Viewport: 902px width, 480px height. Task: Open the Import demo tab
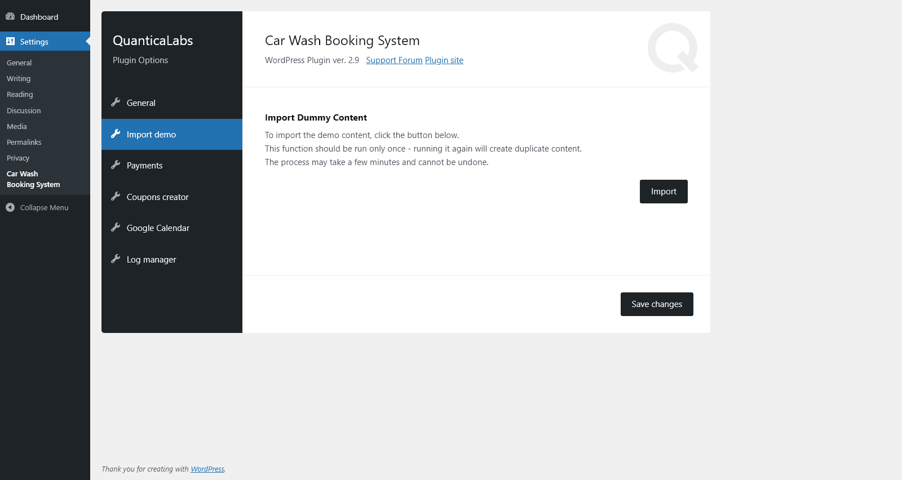pyautogui.click(x=151, y=135)
